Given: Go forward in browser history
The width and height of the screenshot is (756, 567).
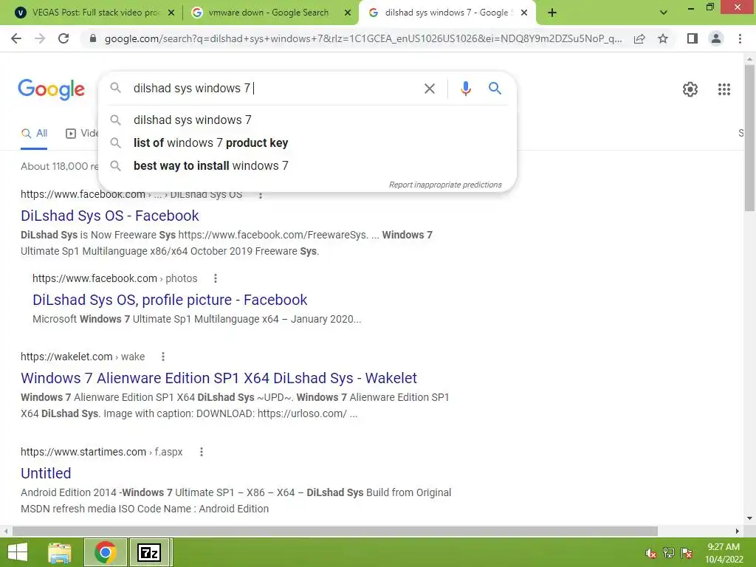Looking at the screenshot, I should pos(40,38).
